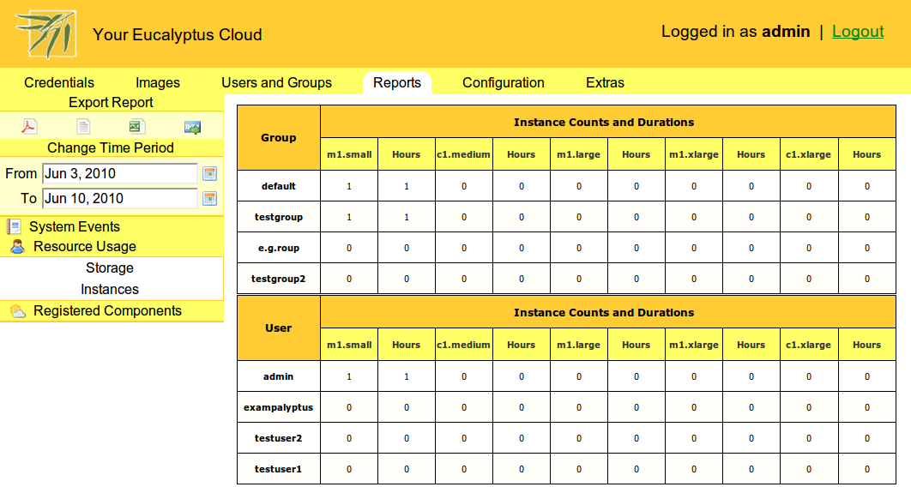This screenshot has height=487, width=911.
Task: Select the Reports tab
Action: tap(397, 82)
